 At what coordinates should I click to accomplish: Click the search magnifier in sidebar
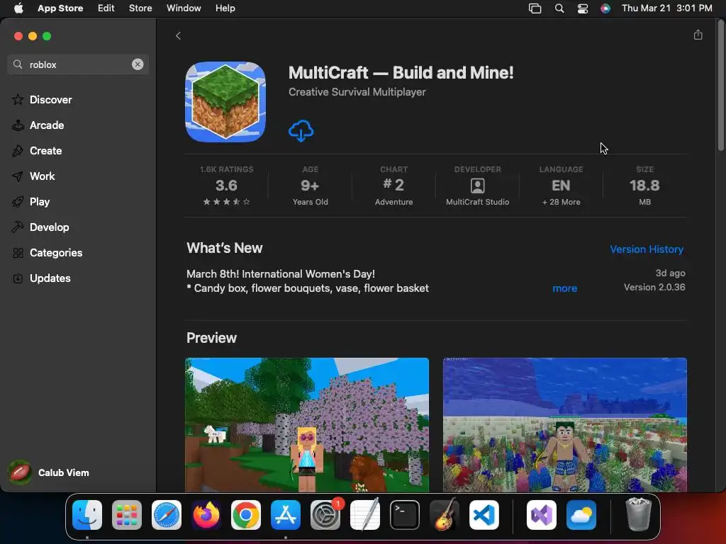coord(18,64)
